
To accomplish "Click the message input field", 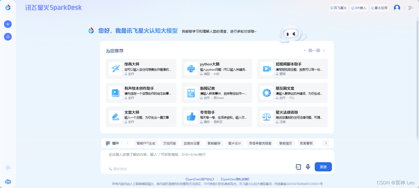I will tap(217, 155).
